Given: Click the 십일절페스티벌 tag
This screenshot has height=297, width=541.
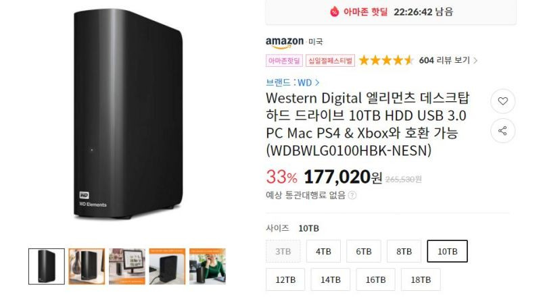Looking at the screenshot, I should (x=330, y=61).
